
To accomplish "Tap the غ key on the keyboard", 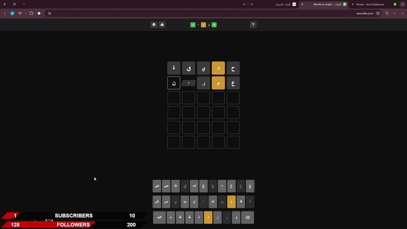I will [203, 186].
